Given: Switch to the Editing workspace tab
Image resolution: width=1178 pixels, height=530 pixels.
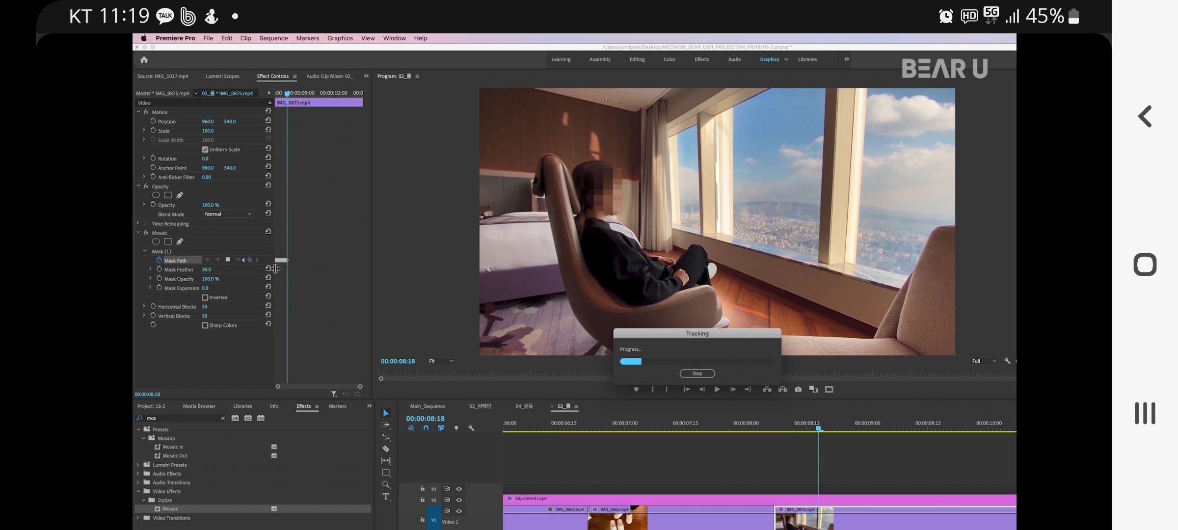Looking at the screenshot, I should click(637, 59).
